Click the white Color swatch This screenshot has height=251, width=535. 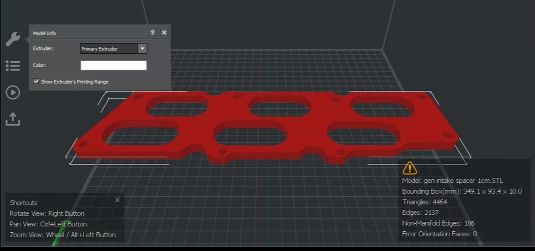point(113,65)
